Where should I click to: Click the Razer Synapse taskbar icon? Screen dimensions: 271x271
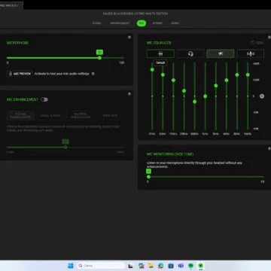(201, 266)
